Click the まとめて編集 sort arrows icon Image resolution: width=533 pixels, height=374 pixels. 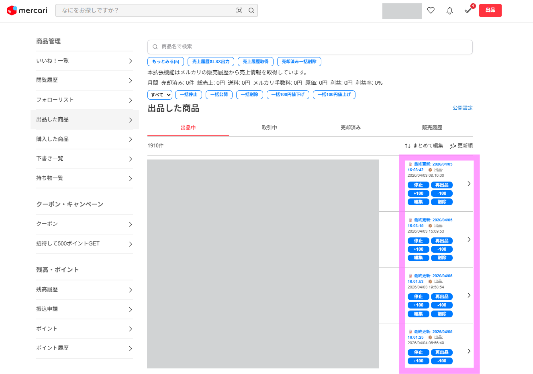[x=408, y=146]
